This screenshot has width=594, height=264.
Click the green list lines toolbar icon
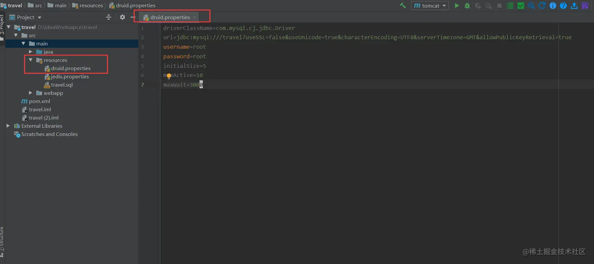(510, 5)
